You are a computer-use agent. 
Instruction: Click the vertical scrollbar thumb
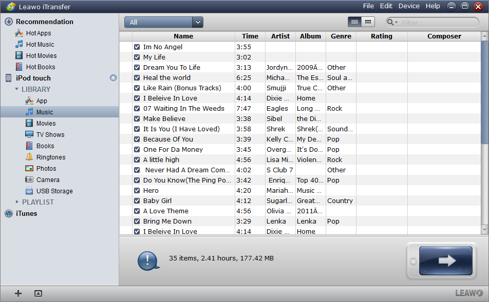coord(484,92)
